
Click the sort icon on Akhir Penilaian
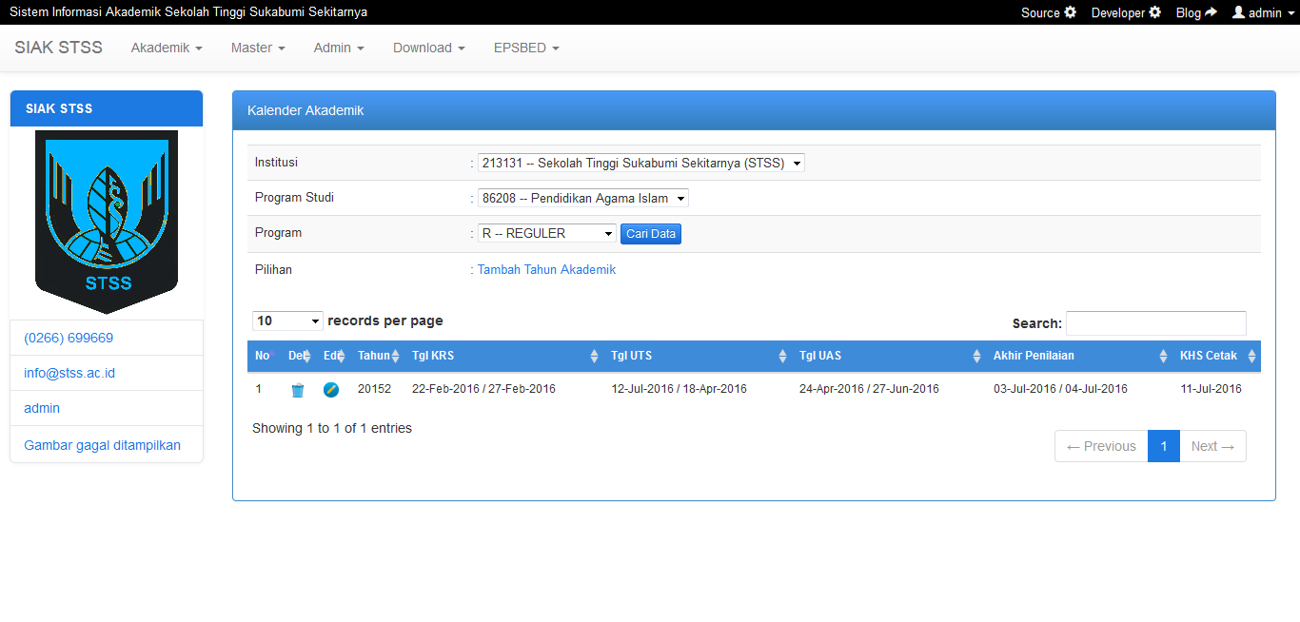click(x=1163, y=355)
